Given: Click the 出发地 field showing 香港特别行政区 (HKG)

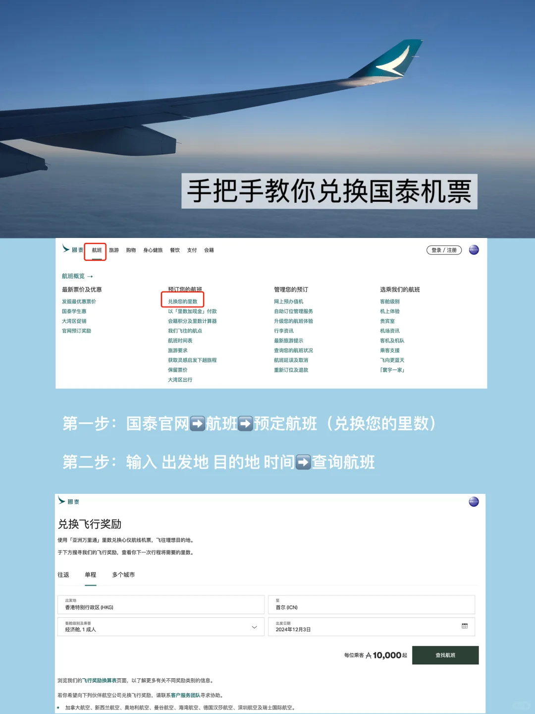Looking at the screenshot, I should pos(161,604).
